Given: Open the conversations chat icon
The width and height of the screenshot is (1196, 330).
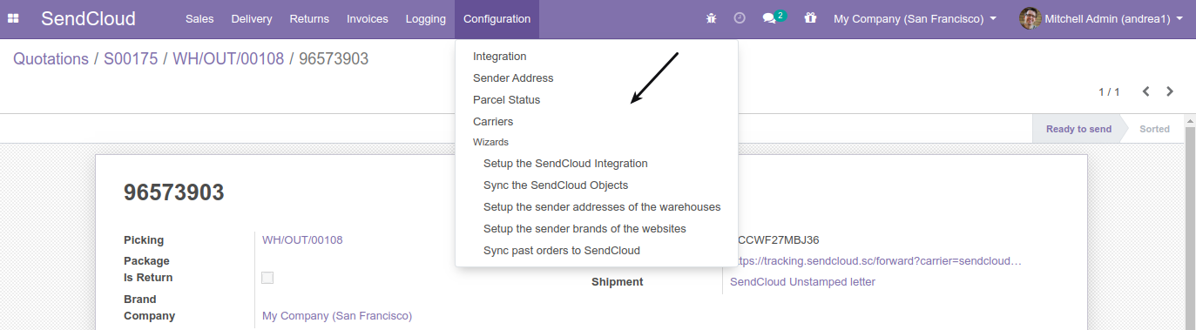Looking at the screenshot, I should [x=769, y=18].
